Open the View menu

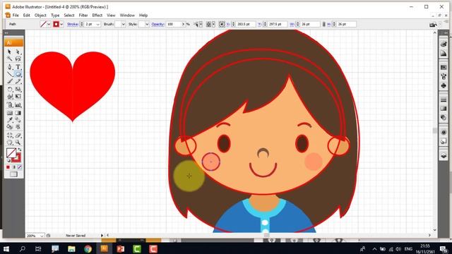[111, 16]
